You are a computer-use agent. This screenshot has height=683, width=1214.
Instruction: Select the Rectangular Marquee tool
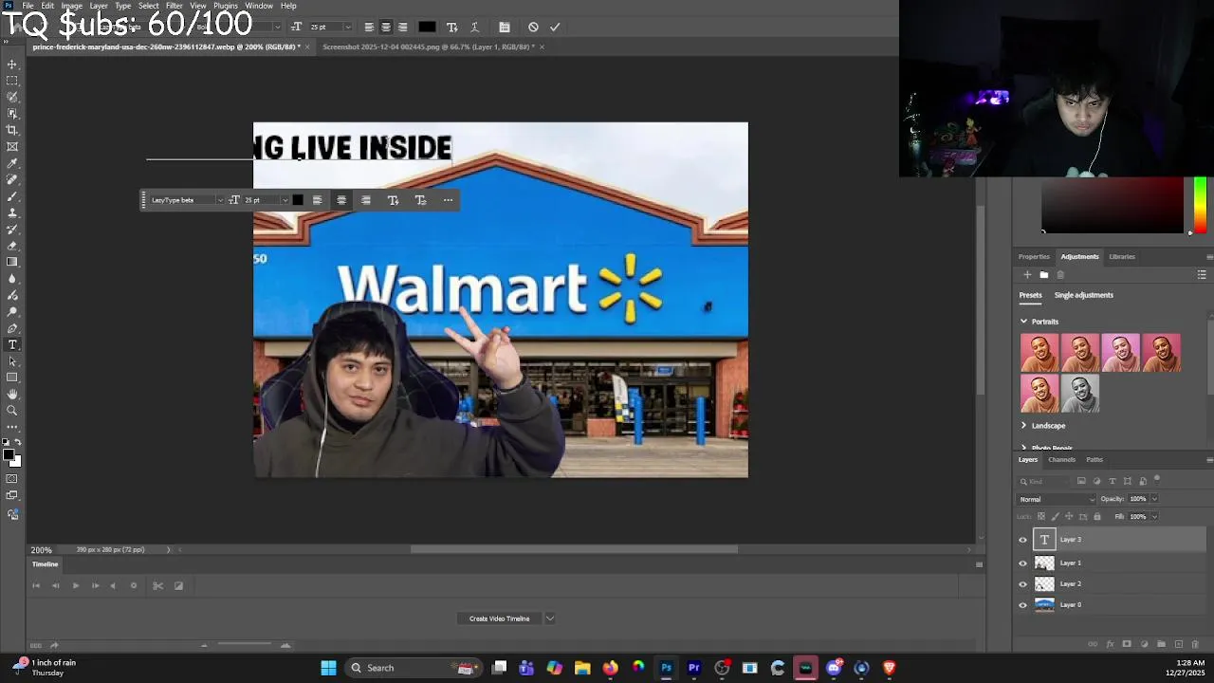tap(12, 81)
